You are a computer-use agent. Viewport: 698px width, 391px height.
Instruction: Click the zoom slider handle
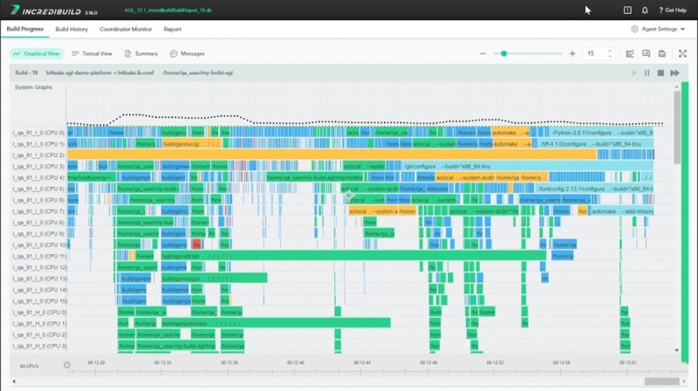(503, 53)
